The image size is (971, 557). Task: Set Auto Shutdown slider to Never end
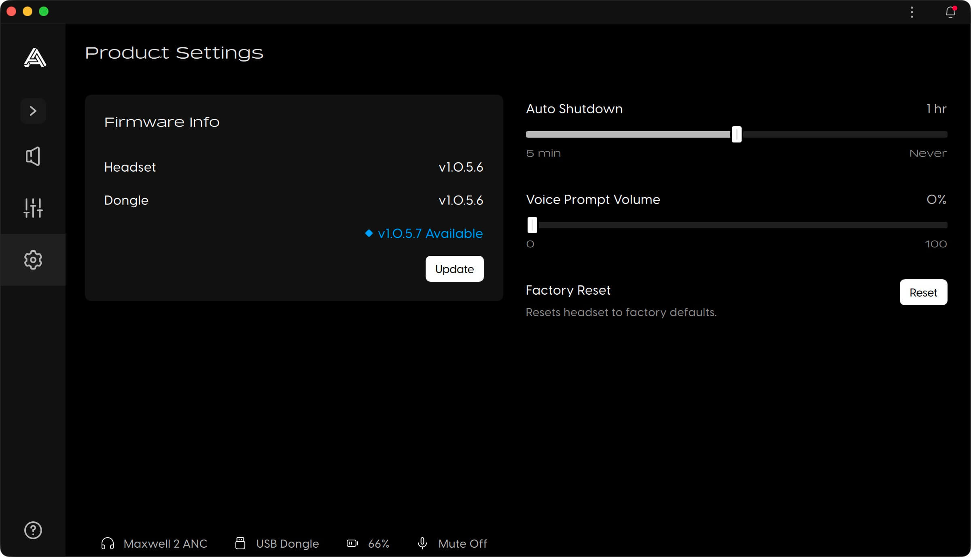point(946,134)
